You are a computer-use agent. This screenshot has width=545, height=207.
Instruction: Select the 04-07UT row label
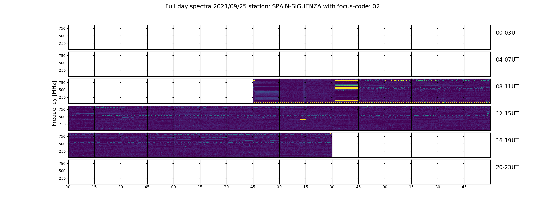[507, 60]
